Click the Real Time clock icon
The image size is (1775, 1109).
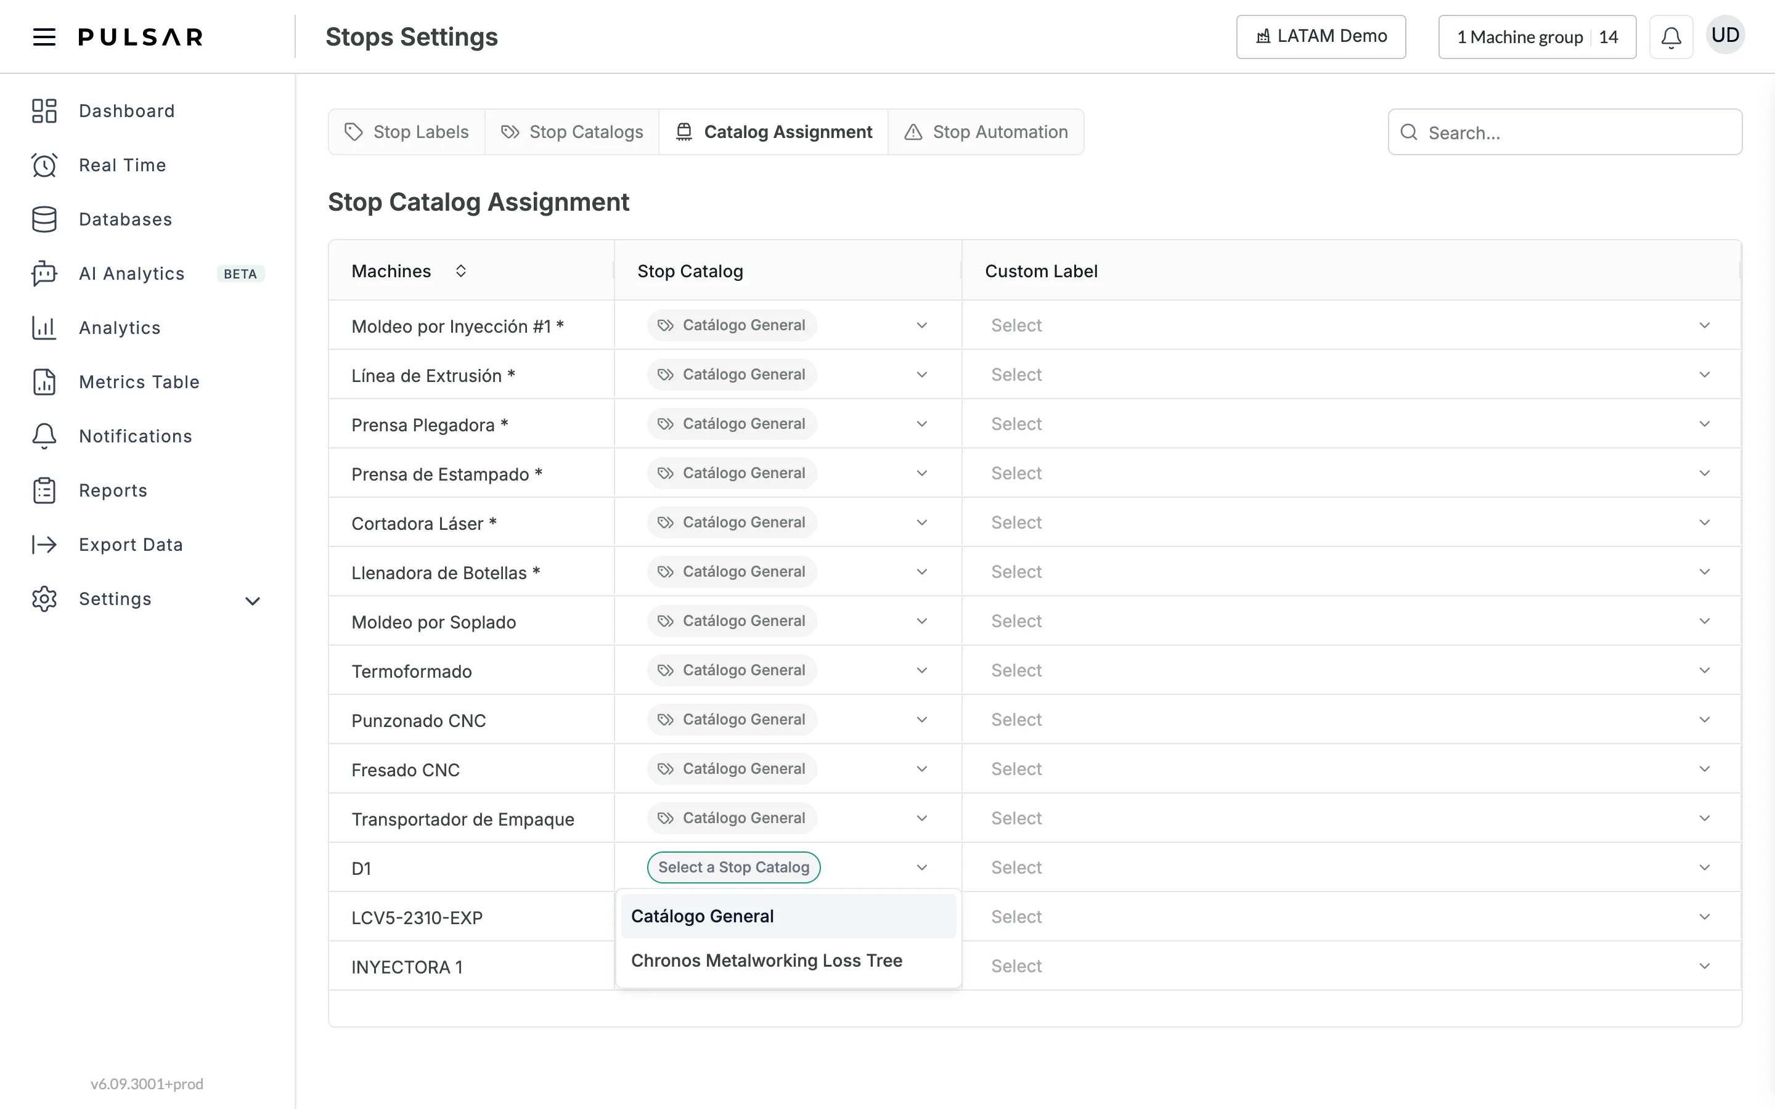(44, 165)
